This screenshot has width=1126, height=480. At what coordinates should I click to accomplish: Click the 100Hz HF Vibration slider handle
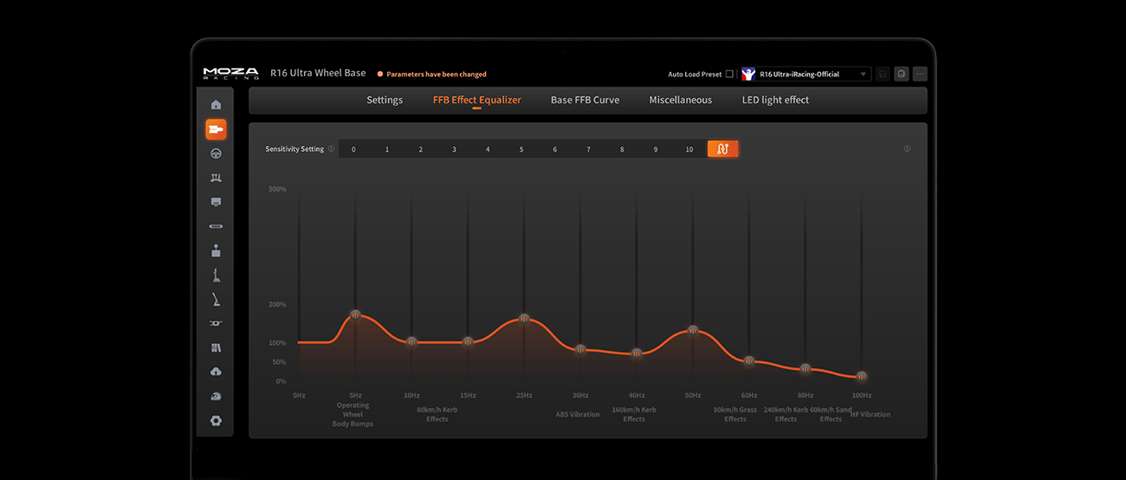(862, 376)
